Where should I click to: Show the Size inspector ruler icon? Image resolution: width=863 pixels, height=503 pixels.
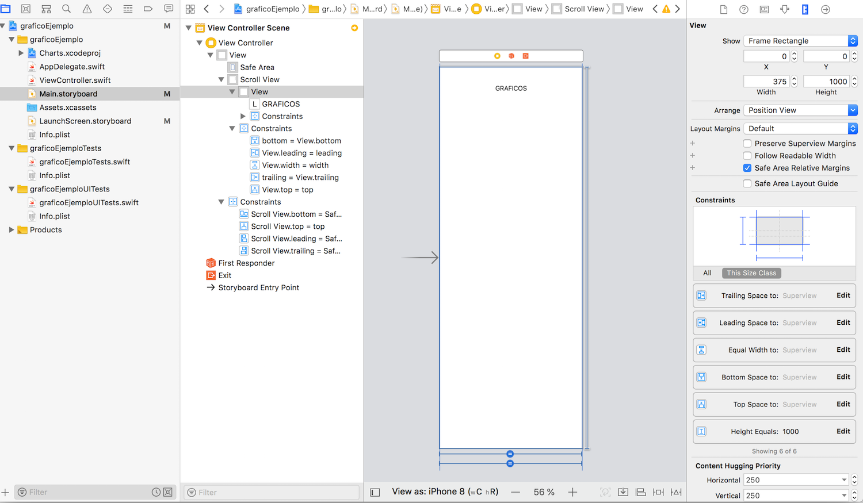(805, 9)
